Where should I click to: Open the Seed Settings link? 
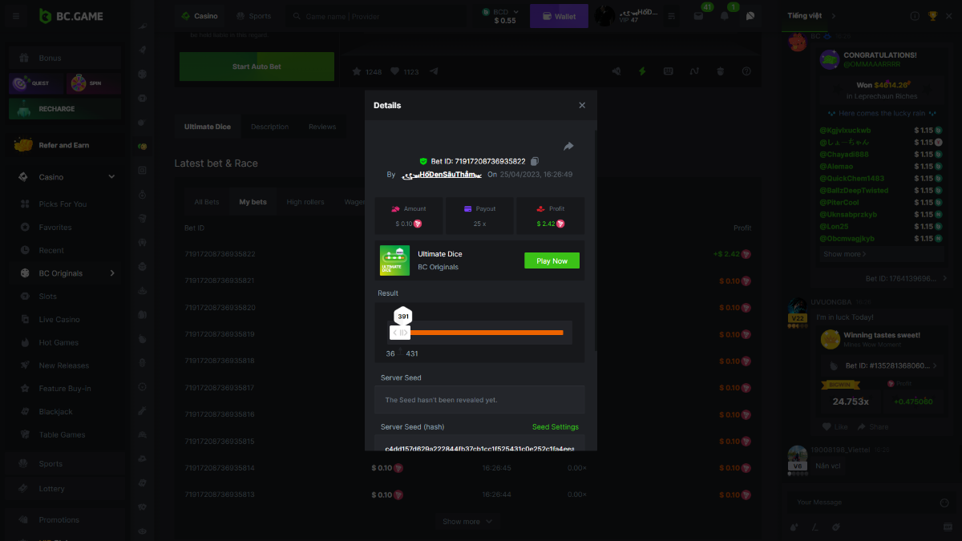coord(555,427)
